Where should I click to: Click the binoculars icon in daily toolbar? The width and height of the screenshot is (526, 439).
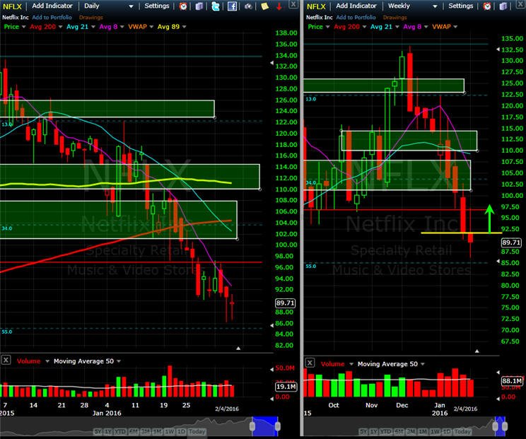248,6
